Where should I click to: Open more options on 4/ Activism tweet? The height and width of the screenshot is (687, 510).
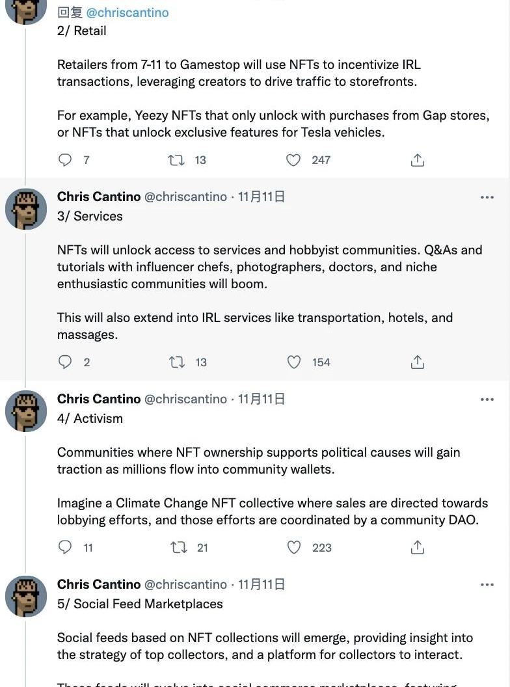[487, 399]
